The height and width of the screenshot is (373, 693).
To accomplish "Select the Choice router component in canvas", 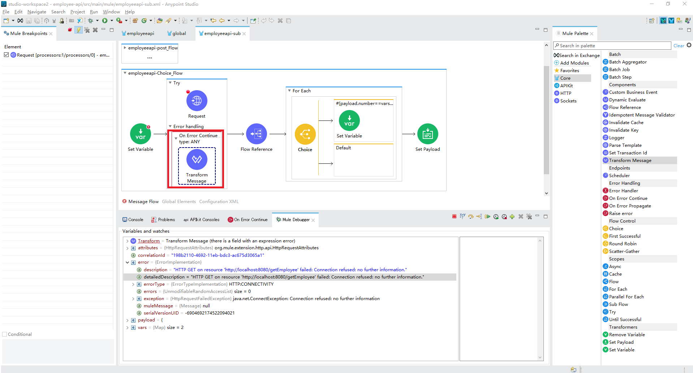I will click(x=305, y=134).
